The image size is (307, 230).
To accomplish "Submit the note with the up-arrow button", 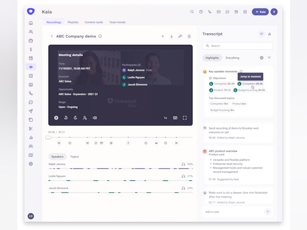I will [268, 212].
